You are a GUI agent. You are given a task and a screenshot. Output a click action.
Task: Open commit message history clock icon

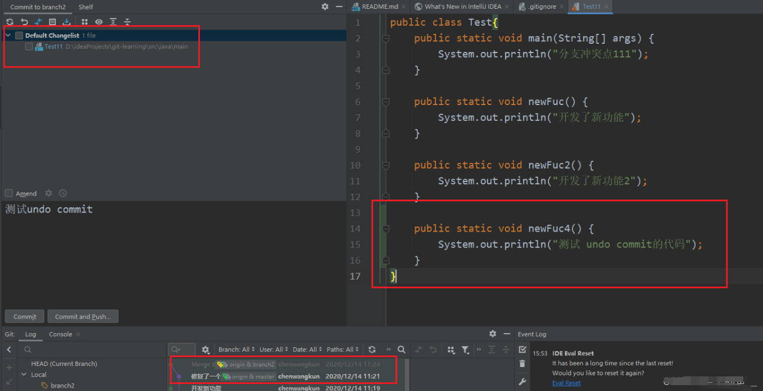[63, 193]
